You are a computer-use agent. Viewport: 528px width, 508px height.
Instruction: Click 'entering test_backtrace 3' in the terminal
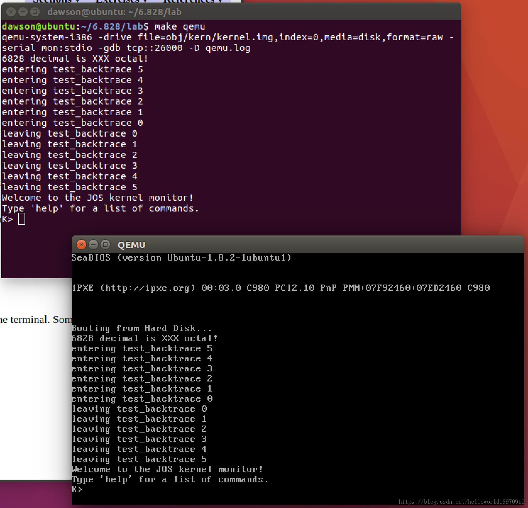72,91
